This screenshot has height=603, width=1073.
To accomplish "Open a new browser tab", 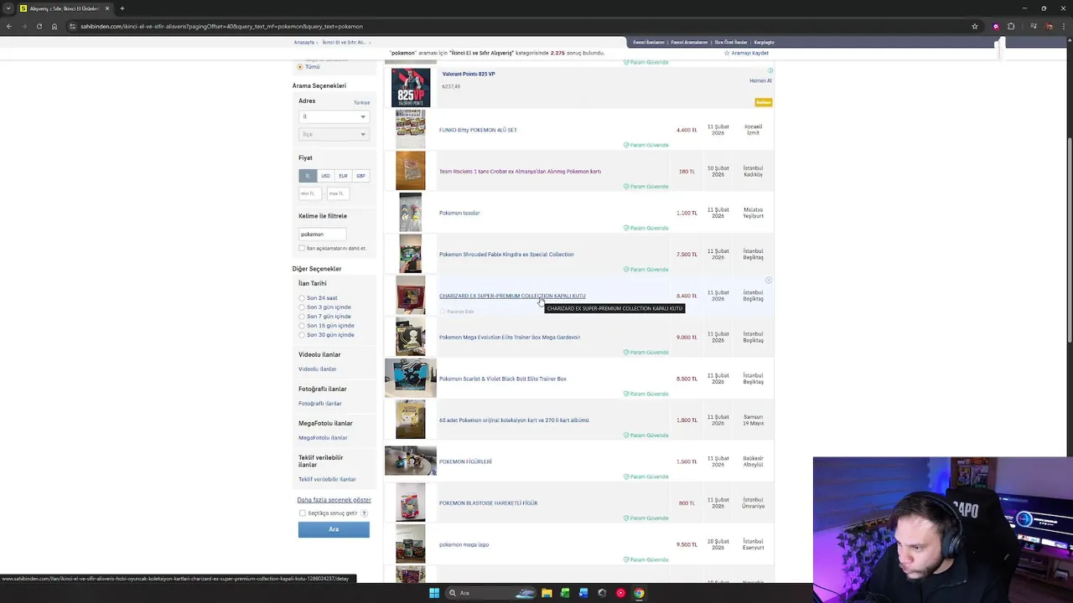I will [122, 8].
